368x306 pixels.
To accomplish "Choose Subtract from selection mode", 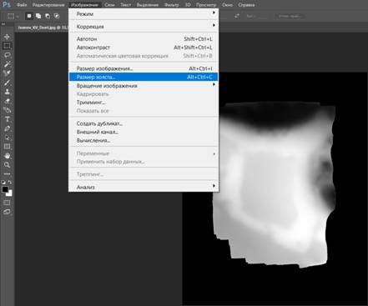I will [48, 16].
